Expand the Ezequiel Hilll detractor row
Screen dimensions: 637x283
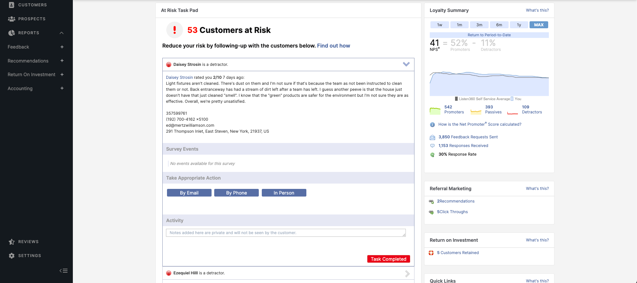point(407,273)
